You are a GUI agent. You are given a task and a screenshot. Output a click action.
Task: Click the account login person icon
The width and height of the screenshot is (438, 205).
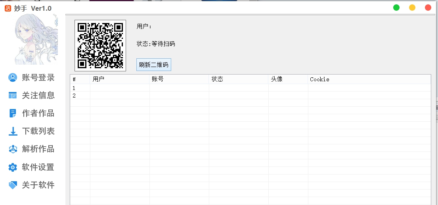[13, 77]
